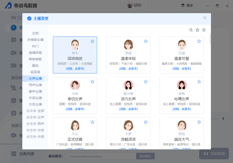Select the 超高清 category

(x=35, y=72)
